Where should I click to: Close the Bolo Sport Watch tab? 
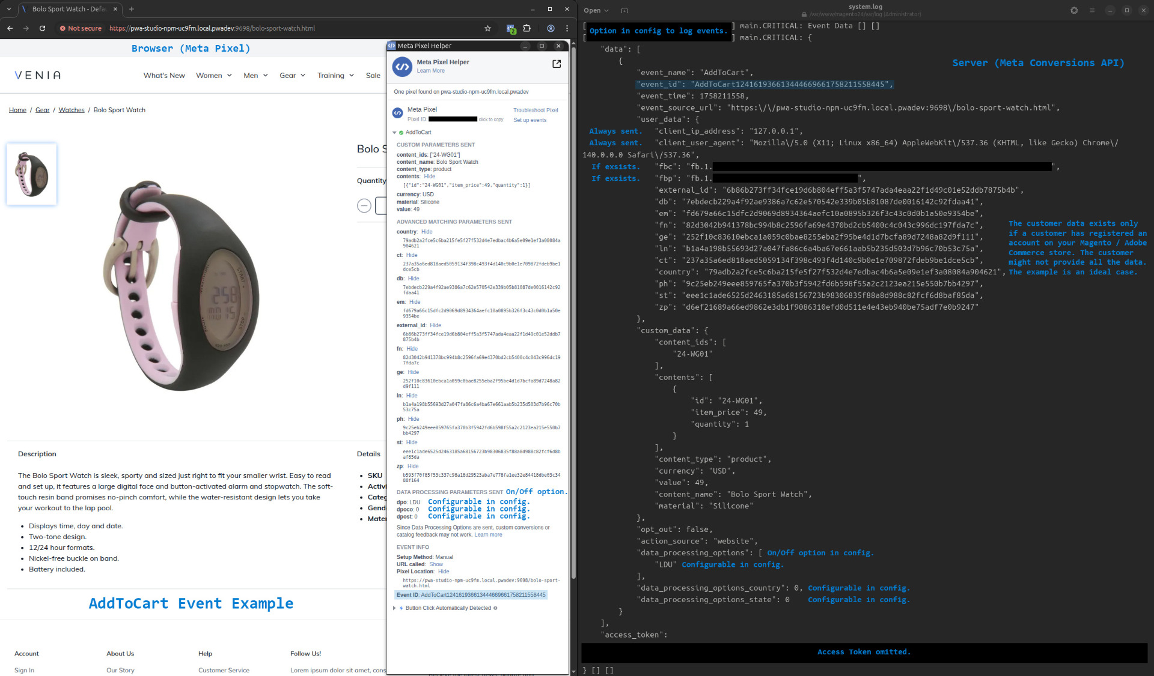[115, 9]
